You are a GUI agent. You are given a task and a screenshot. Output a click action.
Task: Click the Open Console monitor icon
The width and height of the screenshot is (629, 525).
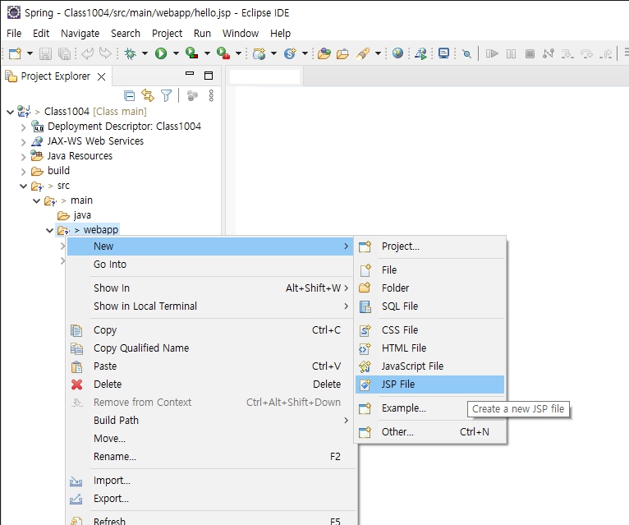click(443, 53)
